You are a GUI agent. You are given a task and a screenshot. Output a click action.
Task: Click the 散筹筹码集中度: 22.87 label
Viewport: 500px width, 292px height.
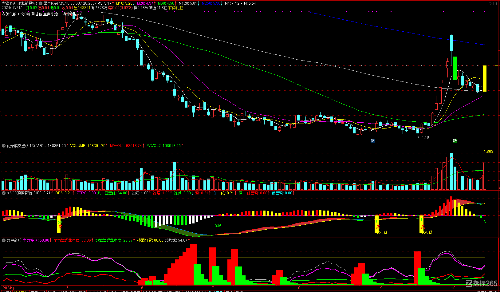(x=114, y=240)
